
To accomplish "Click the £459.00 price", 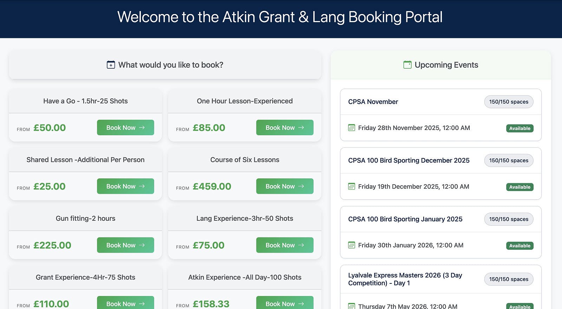I will point(212,186).
